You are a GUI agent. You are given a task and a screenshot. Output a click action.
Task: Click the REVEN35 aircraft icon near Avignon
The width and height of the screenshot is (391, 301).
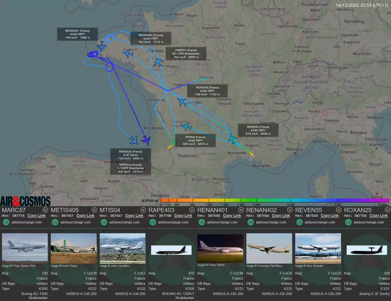(x=232, y=138)
